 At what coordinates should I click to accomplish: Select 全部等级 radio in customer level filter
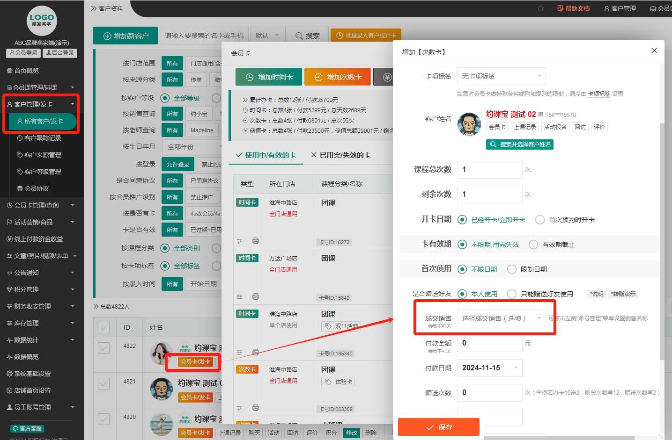tap(165, 98)
